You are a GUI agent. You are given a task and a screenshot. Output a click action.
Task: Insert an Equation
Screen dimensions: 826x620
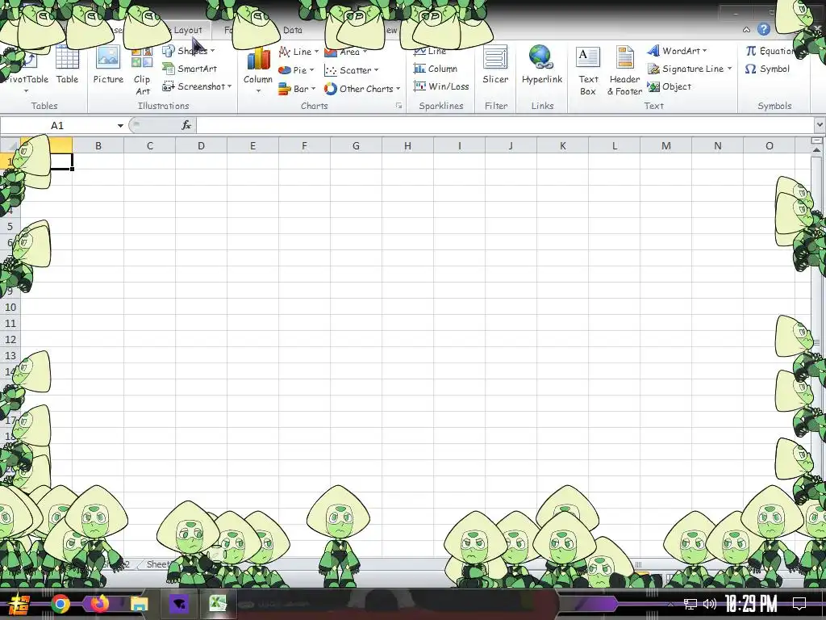(769, 51)
